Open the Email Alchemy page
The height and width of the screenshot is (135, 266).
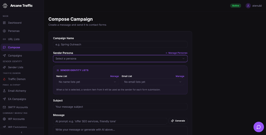click(21, 91)
